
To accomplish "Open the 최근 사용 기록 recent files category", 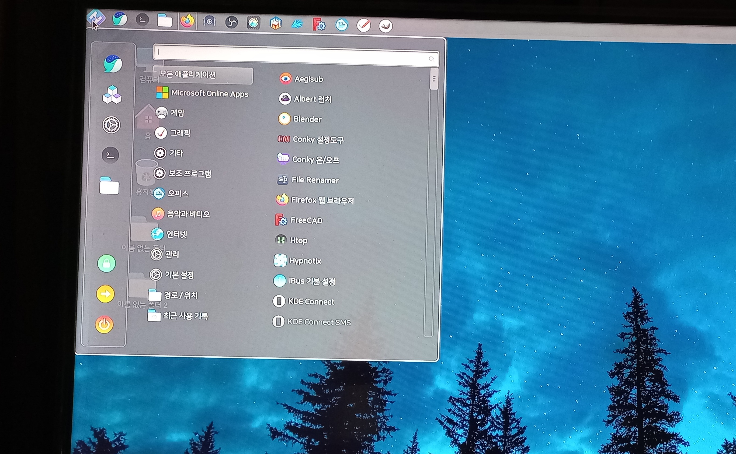I will pos(178,316).
